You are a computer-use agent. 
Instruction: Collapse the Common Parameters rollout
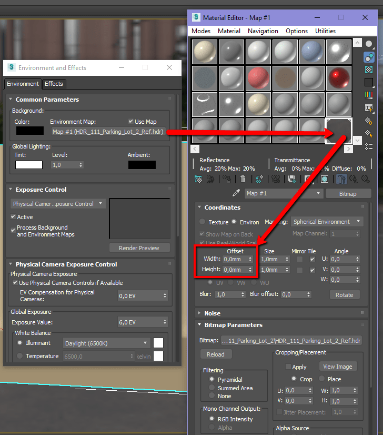tap(11, 99)
